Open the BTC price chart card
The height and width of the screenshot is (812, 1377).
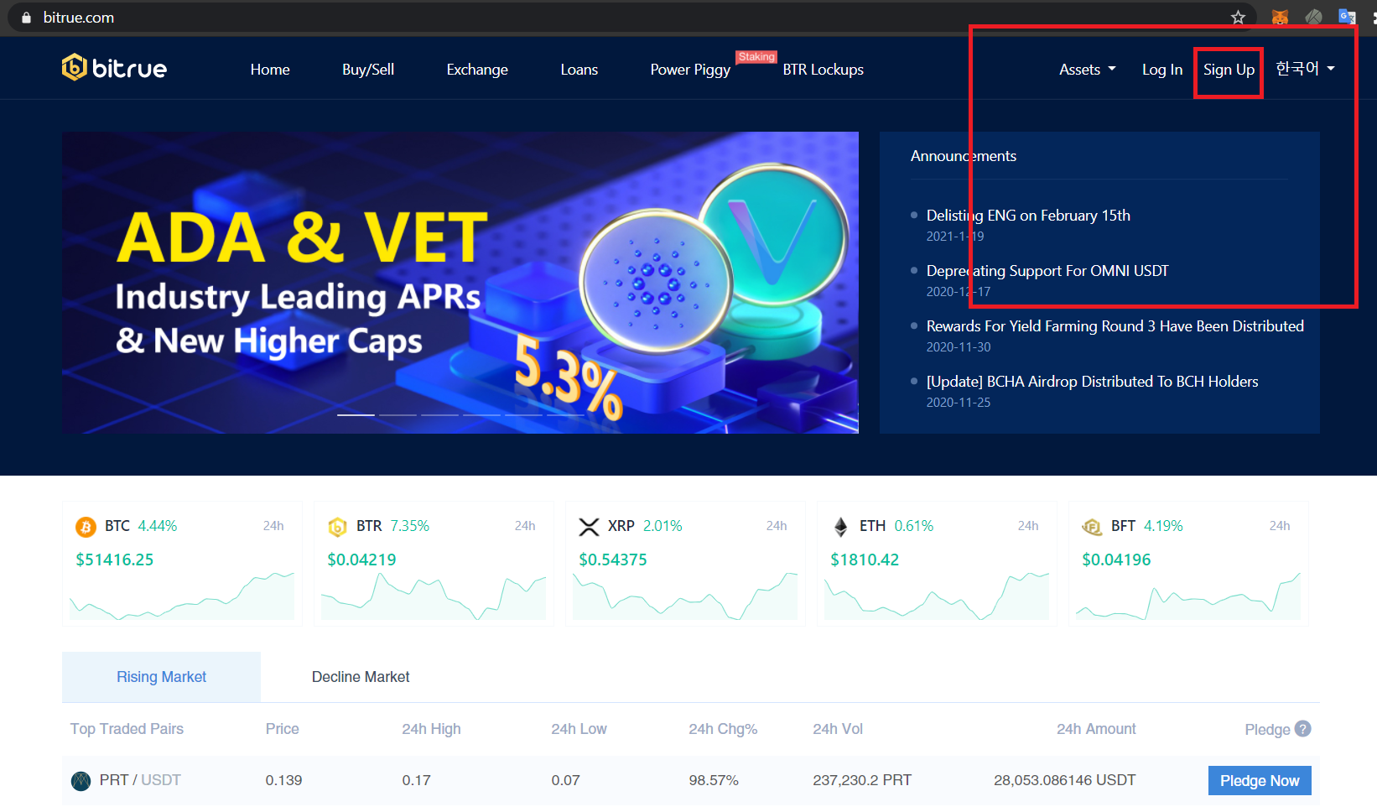point(182,564)
